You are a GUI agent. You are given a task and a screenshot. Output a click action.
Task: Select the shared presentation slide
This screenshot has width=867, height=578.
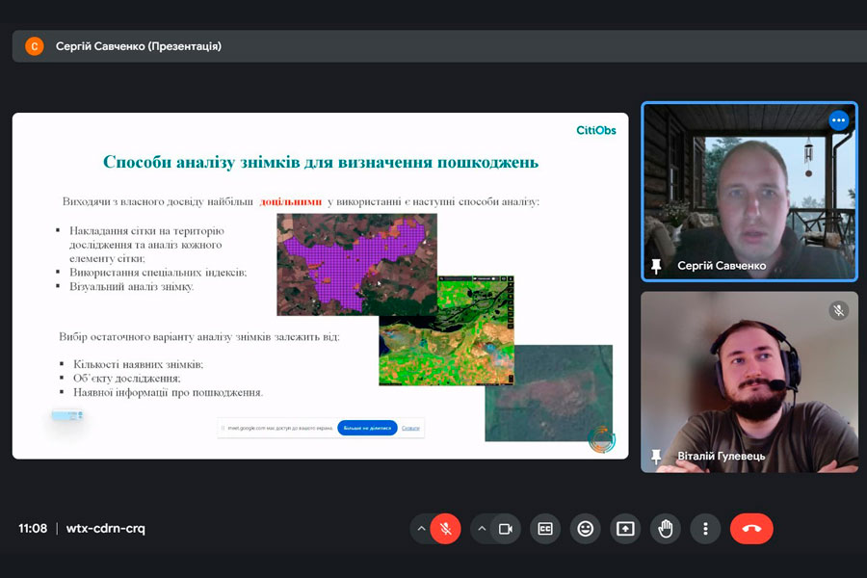320,285
